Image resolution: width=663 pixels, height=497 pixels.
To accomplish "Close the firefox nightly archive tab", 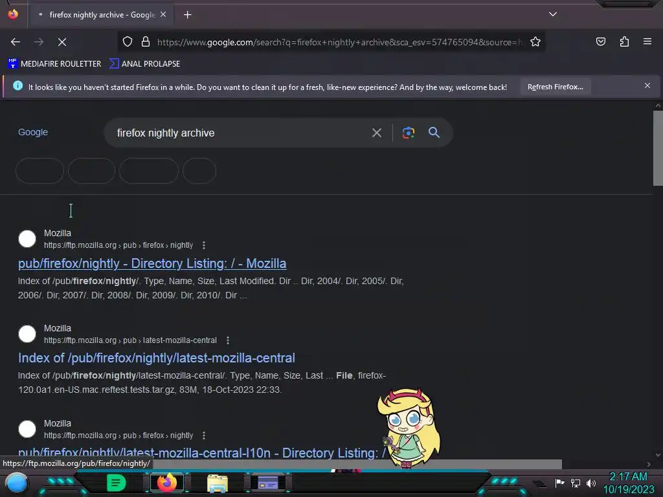I will pos(163,14).
